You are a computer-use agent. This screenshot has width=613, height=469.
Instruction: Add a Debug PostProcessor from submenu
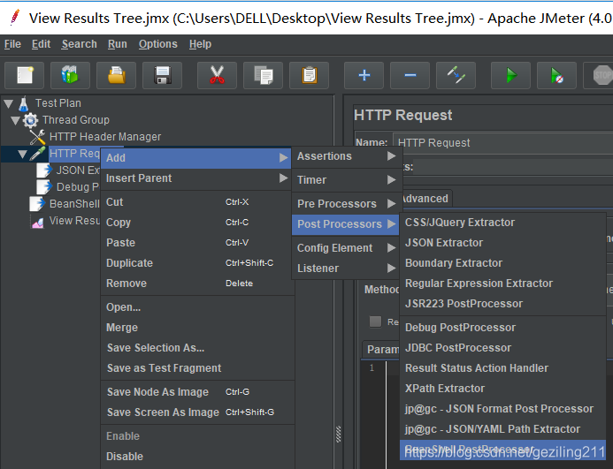point(502,328)
